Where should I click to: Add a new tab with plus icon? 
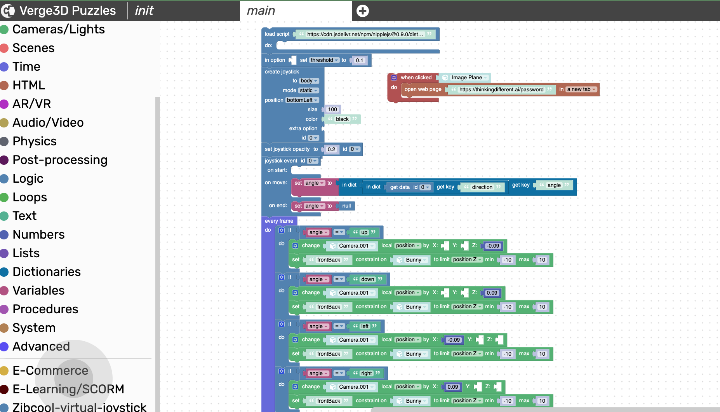tap(363, 11)
